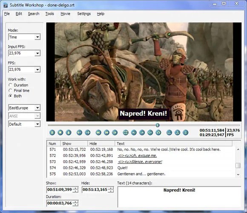Click the start subtitle button
247x213 pixels.
coord(150,132)
